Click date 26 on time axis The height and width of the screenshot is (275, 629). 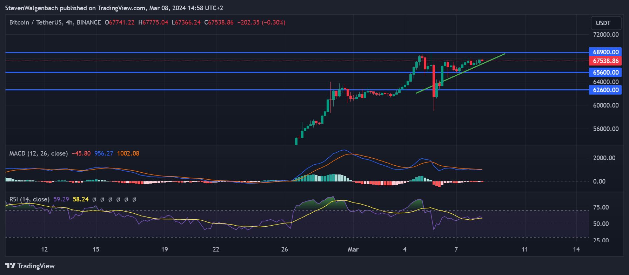pos(285,249)
